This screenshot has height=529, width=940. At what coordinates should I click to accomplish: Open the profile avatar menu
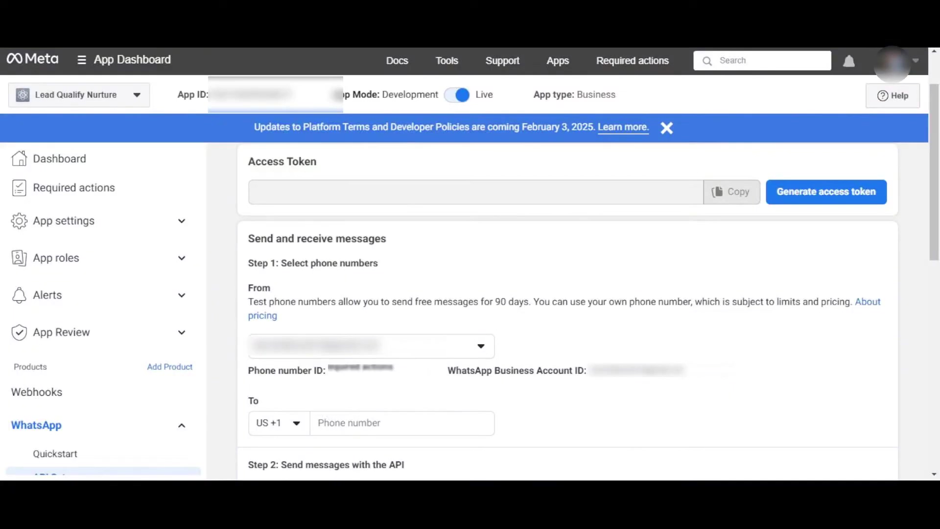click(892, 63)
